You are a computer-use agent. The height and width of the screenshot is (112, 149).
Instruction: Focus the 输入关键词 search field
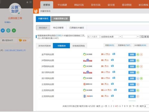[93, 37]
